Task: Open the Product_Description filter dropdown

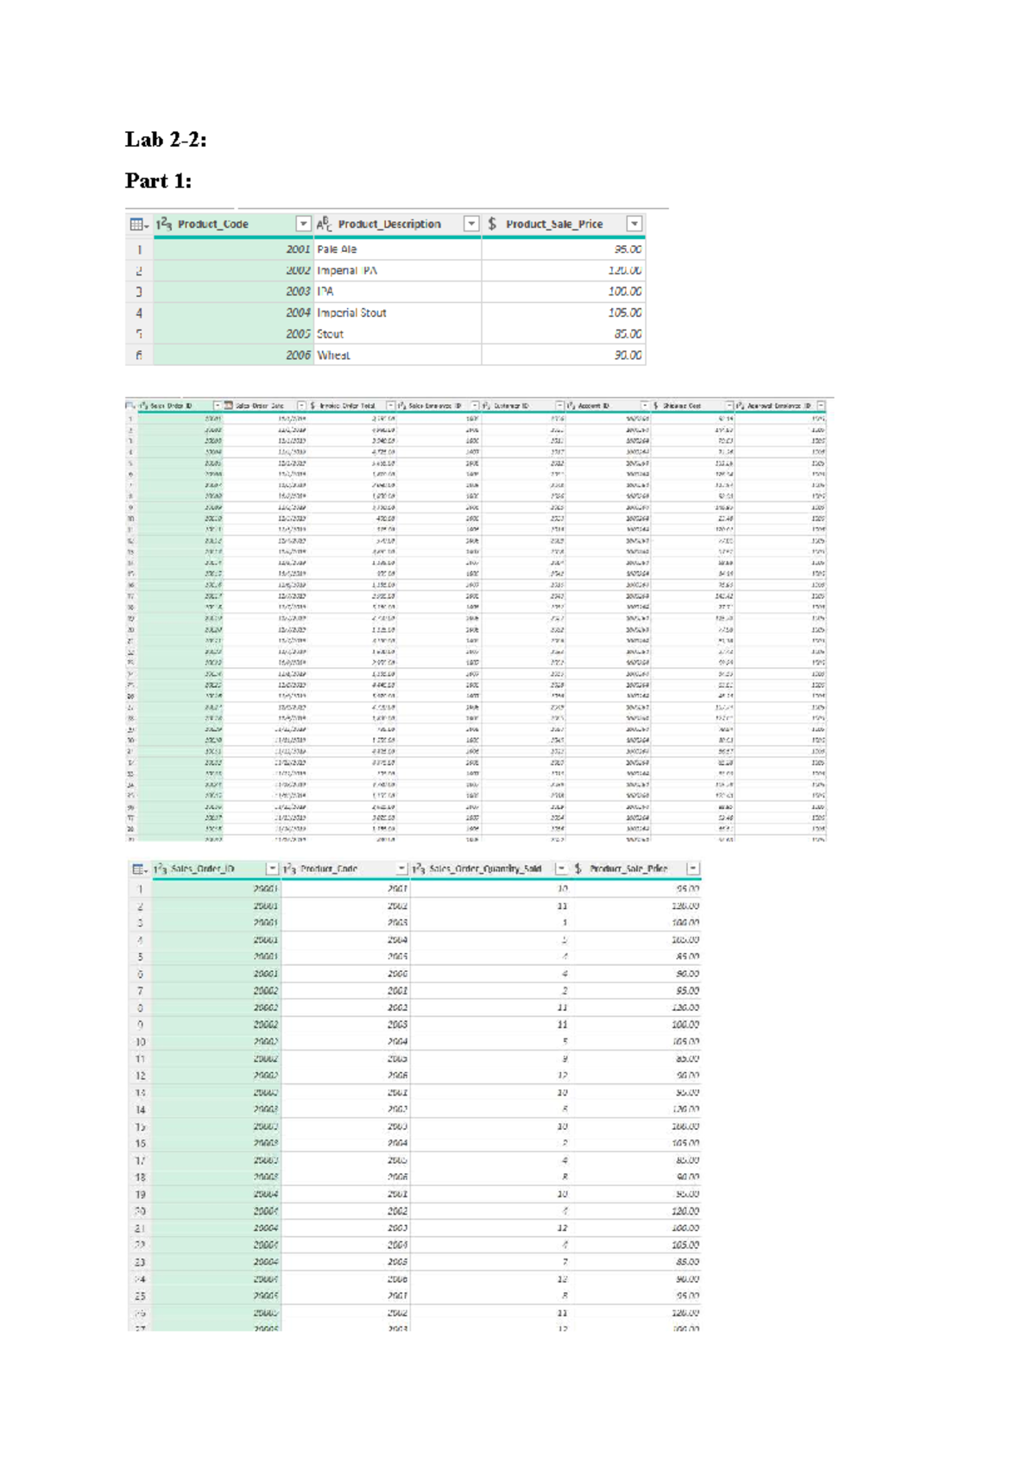Action: pyautogui.click(x=471, y=224)
